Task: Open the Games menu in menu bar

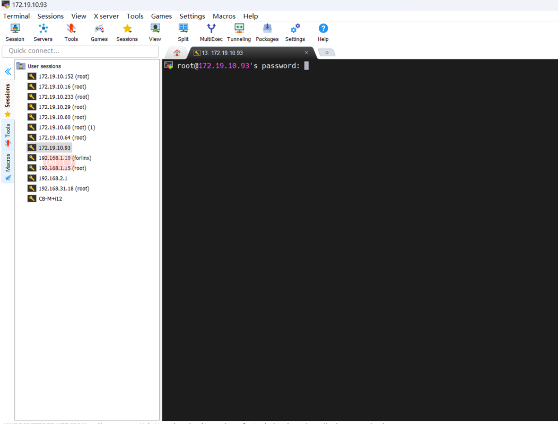Action: point(161,16)
